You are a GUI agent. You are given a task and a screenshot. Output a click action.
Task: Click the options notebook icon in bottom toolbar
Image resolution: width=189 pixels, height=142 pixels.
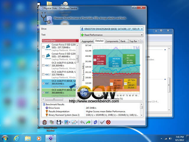[x=45, y=122]
